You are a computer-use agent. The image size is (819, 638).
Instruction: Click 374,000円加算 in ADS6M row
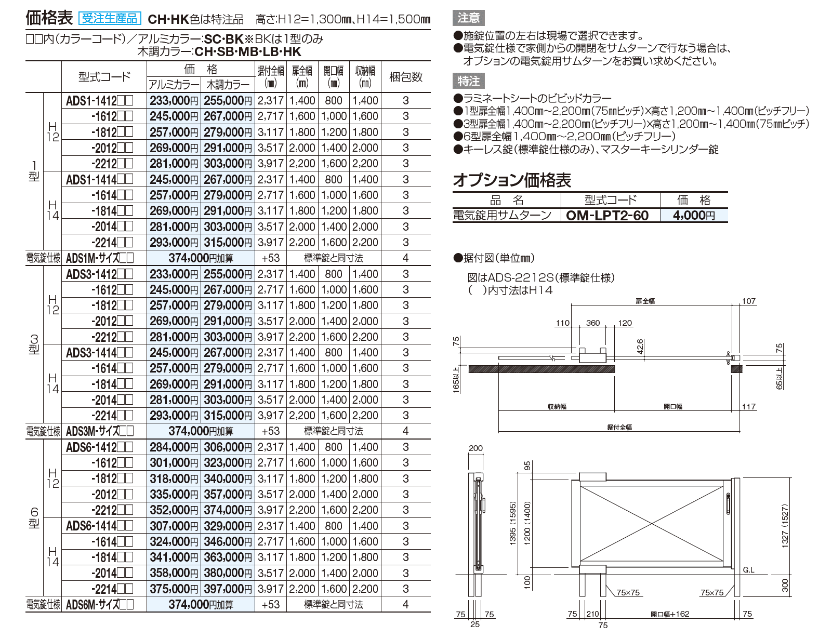tap(201, 605)
